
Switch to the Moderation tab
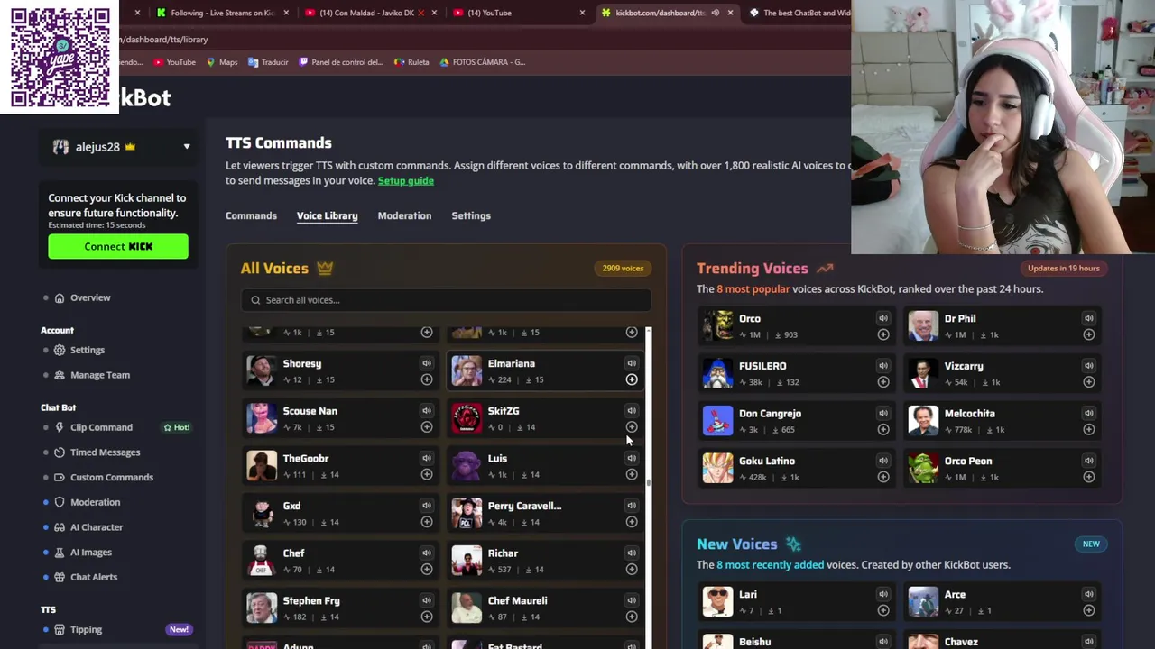point(404,215)
